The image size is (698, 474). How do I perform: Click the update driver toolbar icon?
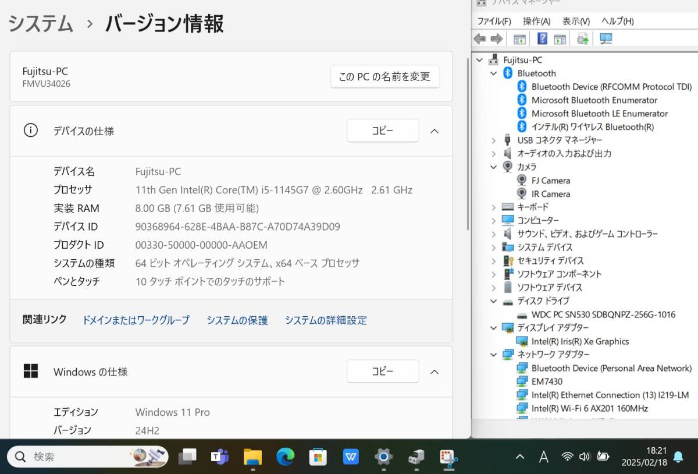click(582, 39)
